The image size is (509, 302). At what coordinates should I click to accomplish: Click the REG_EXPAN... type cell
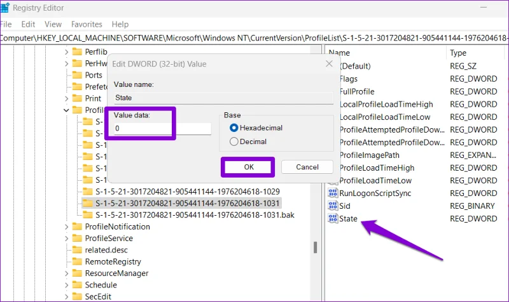473,155
